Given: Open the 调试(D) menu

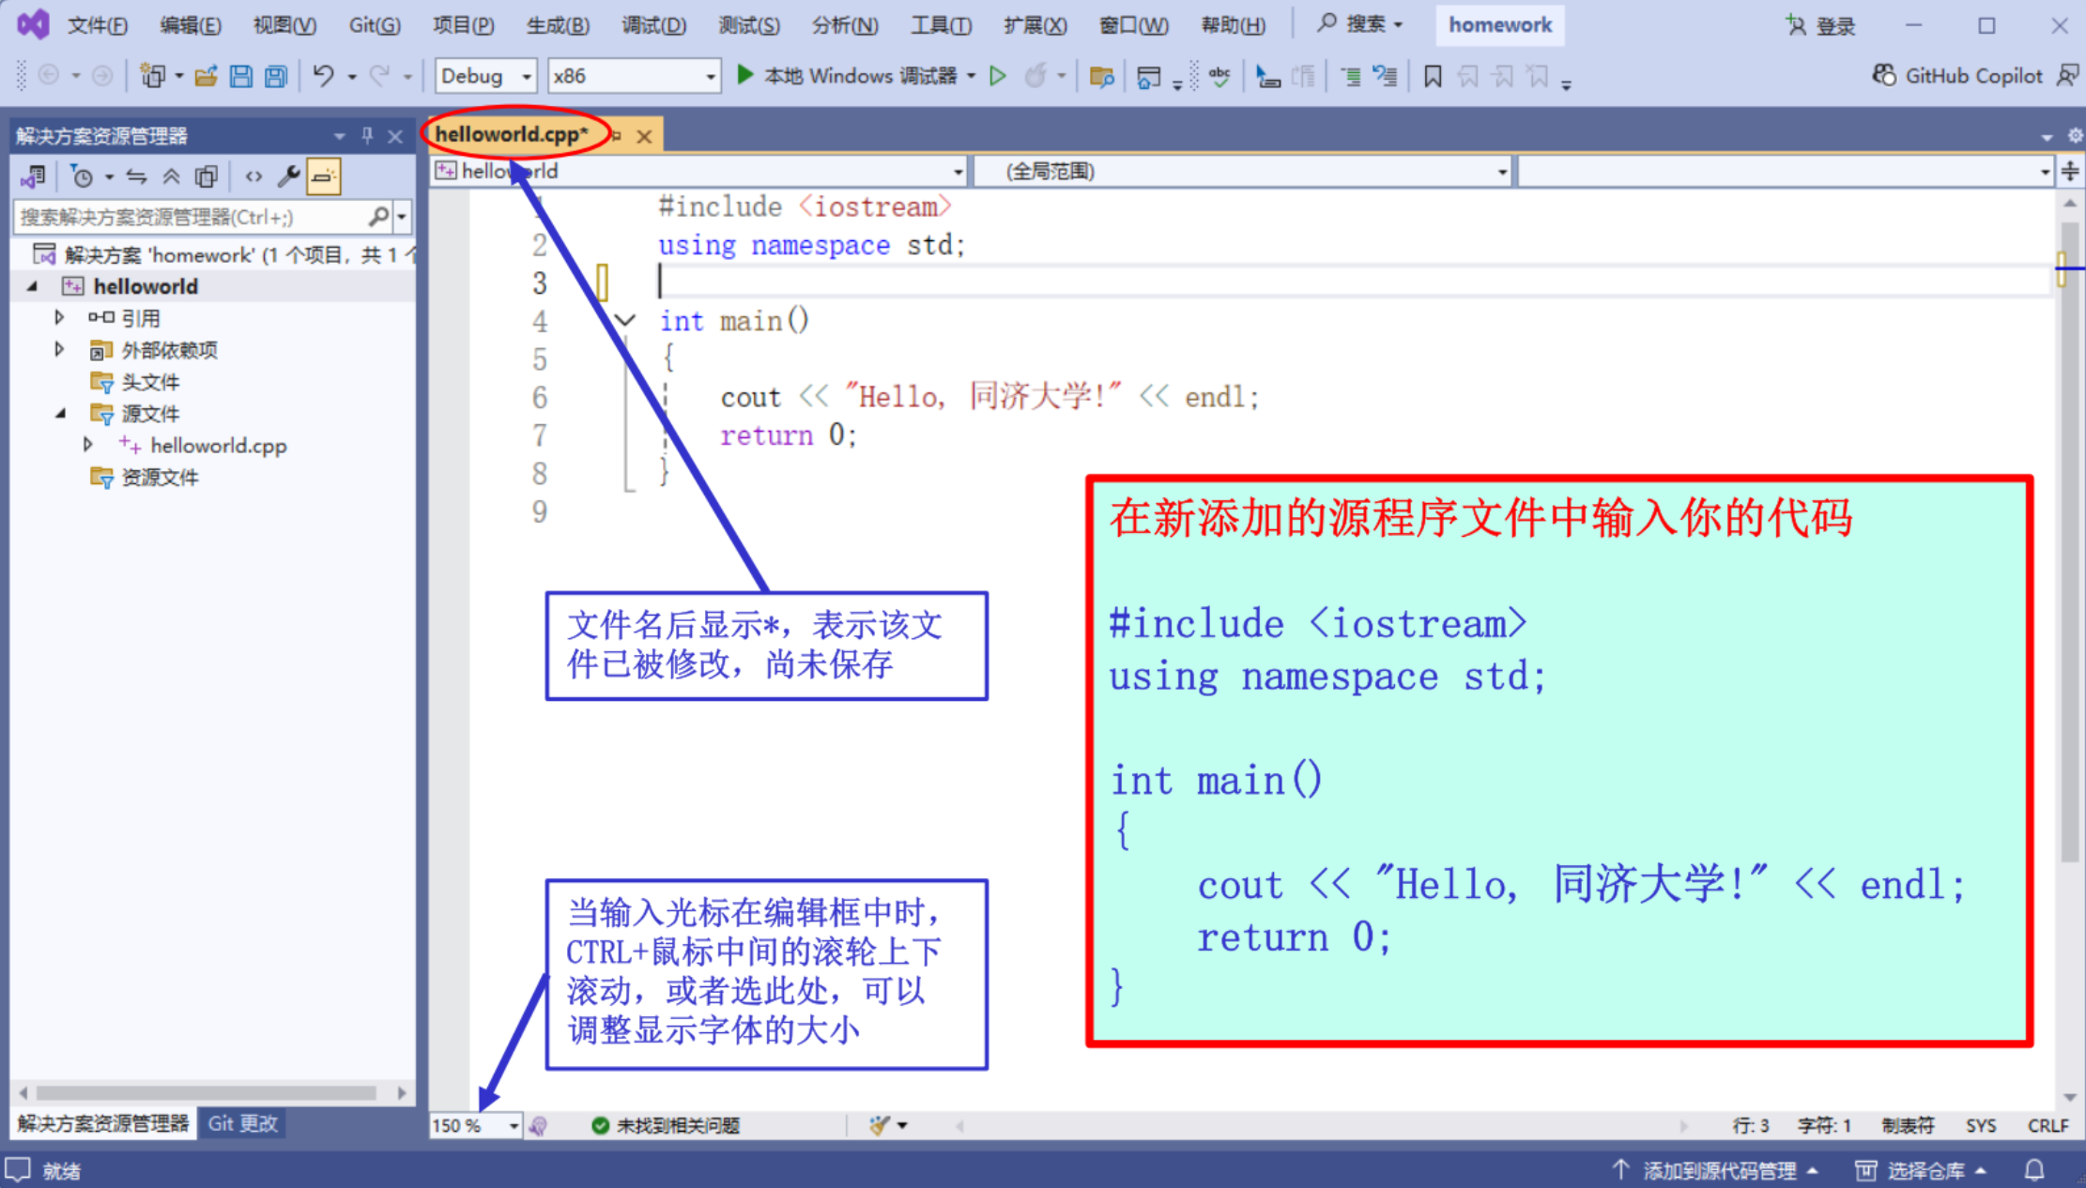Looking at the screenshot, I should [x=653, y=25].
